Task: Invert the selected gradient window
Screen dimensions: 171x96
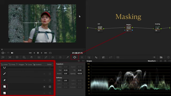Action: (44, 87)
